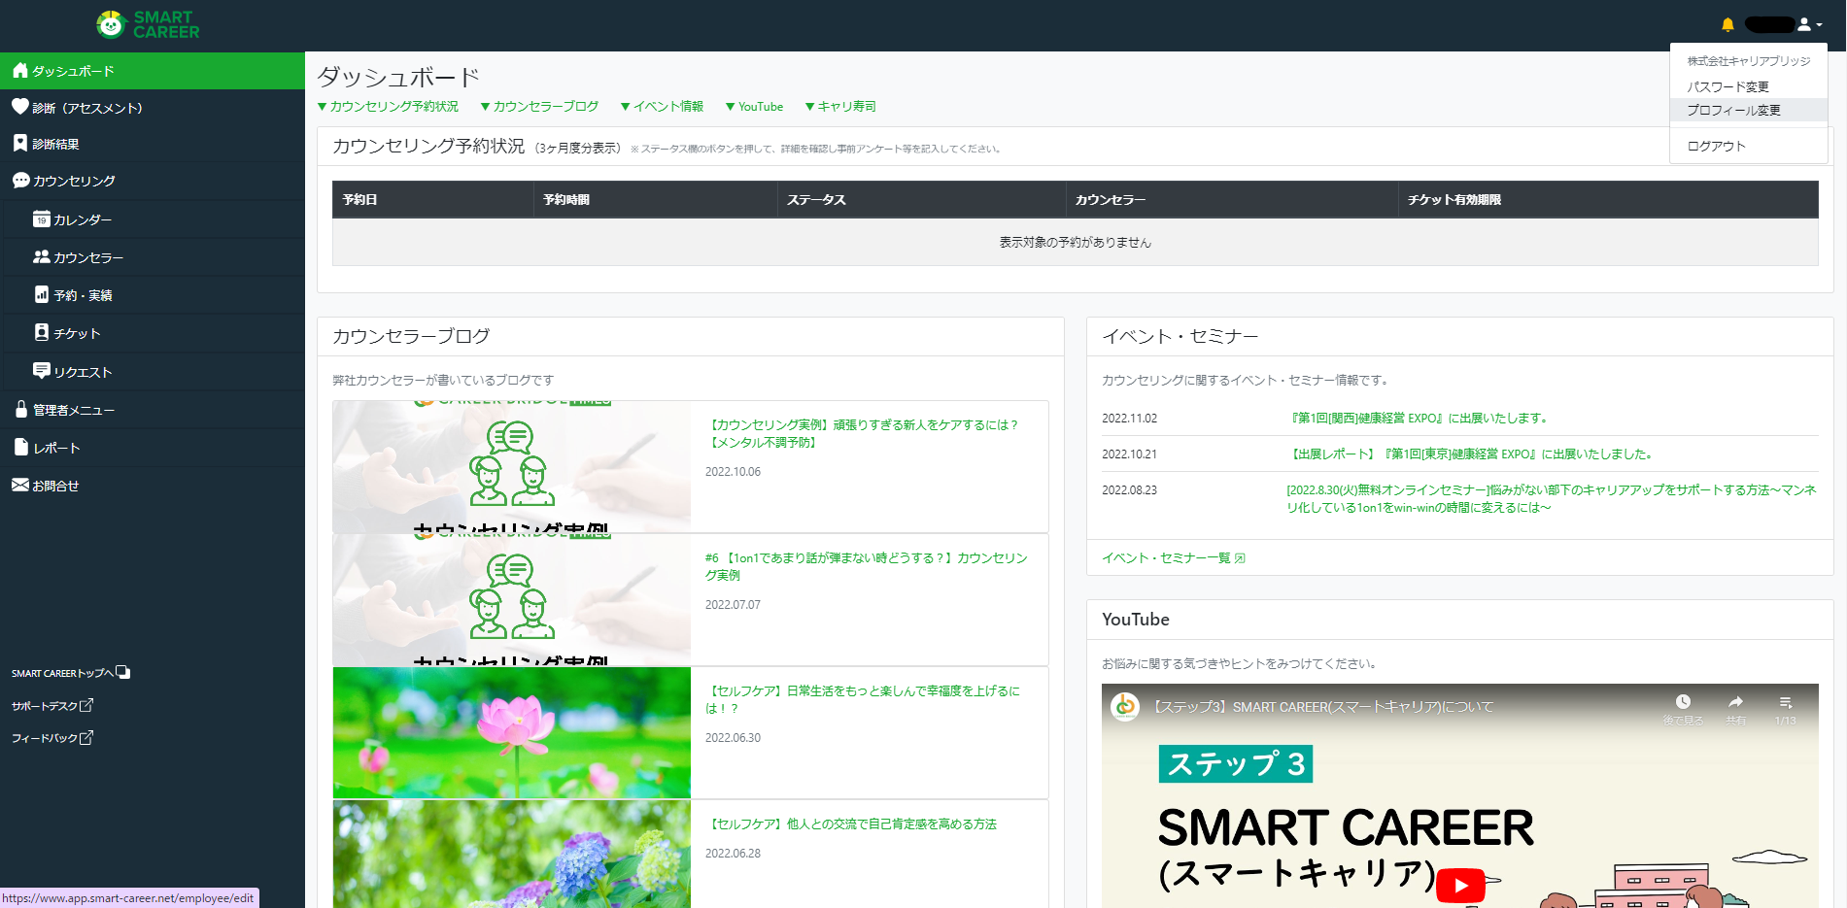1847x908 pixels.
Task: Click the bookmark icon beside 診断結果
Action: [x=19, y=143]
